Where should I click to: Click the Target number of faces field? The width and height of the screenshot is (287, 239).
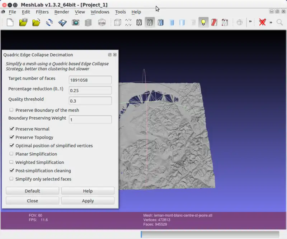(90, 80)
